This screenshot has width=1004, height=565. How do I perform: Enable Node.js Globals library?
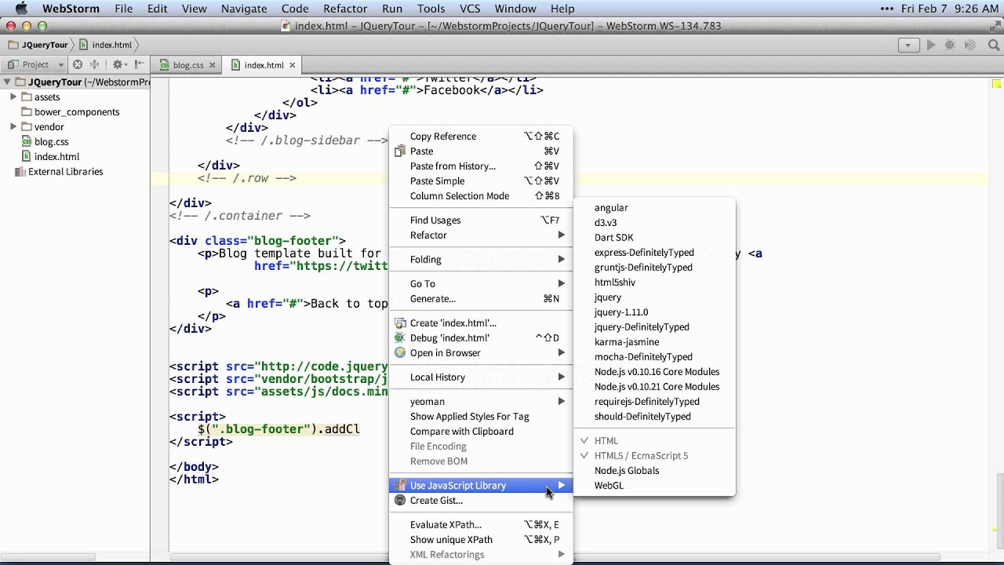point(627,470)
